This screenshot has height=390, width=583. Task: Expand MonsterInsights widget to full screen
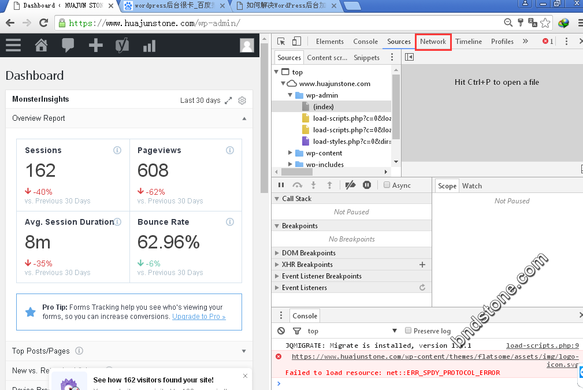tap(228, 101)
